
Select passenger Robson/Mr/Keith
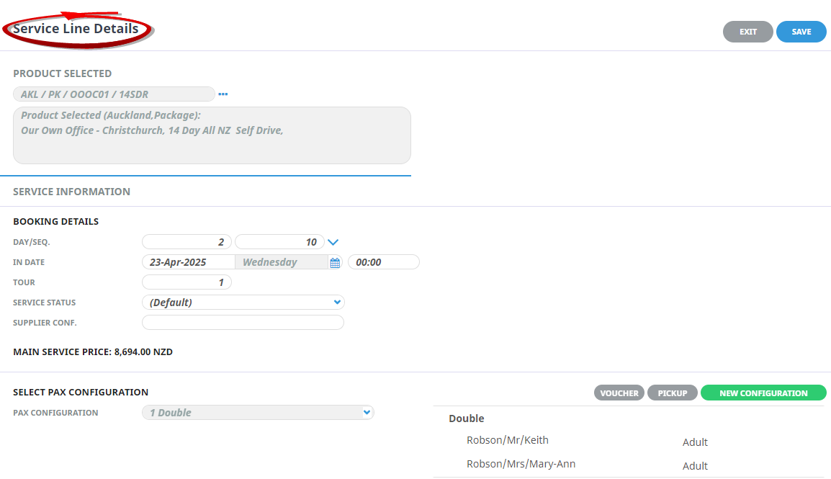507,440
